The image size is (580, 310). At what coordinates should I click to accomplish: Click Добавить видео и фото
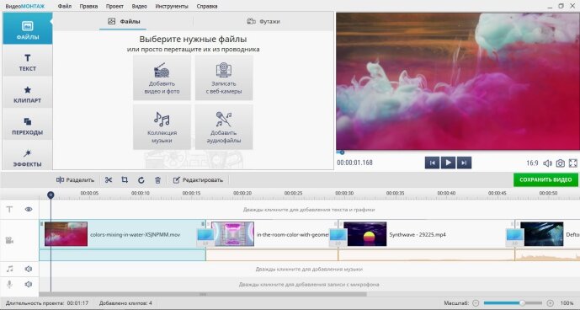(162, 77)
